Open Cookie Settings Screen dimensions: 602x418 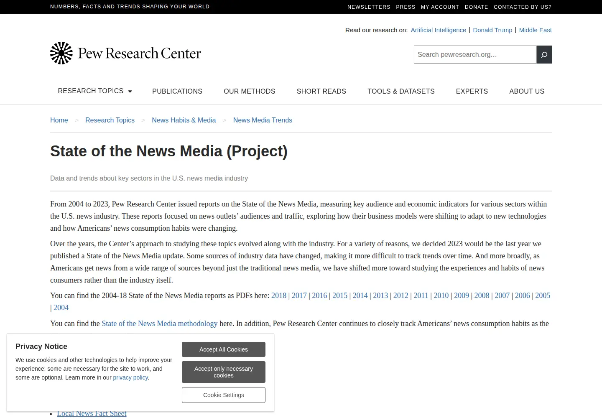click(x=224, y=395)
